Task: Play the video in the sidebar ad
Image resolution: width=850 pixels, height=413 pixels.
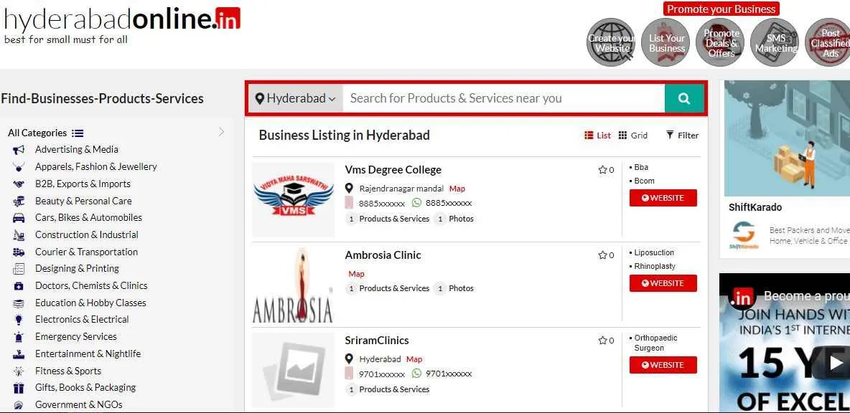Action: [836, 362]
